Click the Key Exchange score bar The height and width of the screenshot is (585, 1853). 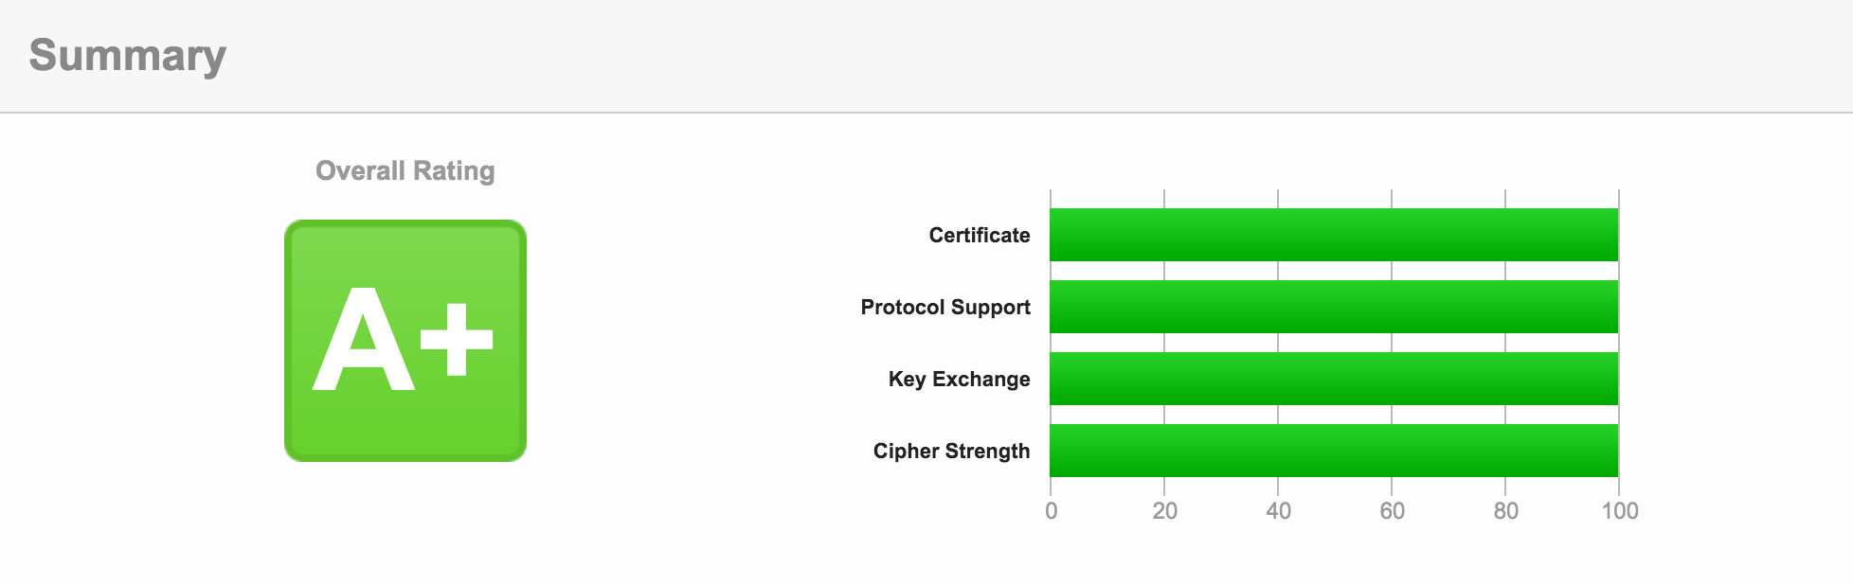tap(1334, 379)
